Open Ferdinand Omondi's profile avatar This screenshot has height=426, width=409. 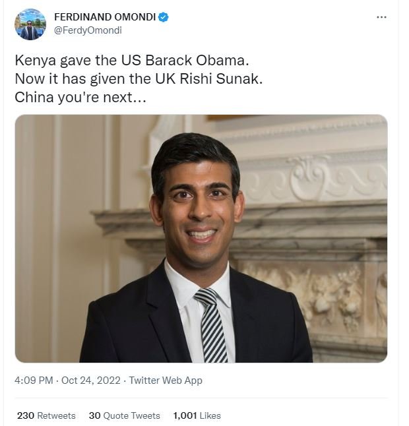[x=30, y=24]
